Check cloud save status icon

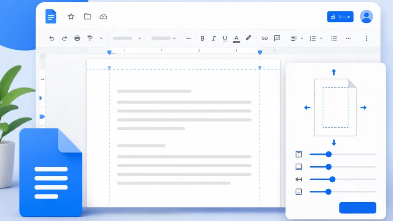click(103, 16)
